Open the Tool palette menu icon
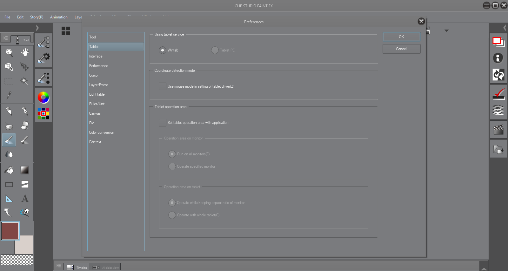Viewport: 508px width, 271px height. [5, 38]
